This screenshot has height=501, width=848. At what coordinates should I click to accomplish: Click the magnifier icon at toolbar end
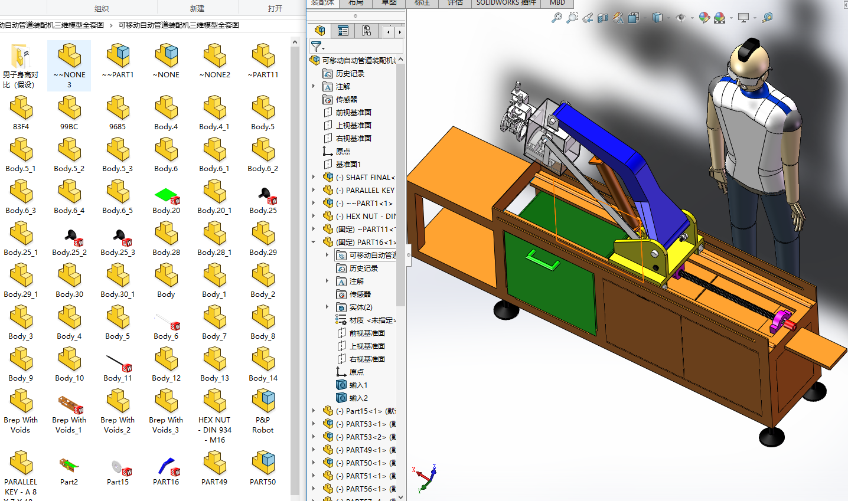tap(767, 18)
